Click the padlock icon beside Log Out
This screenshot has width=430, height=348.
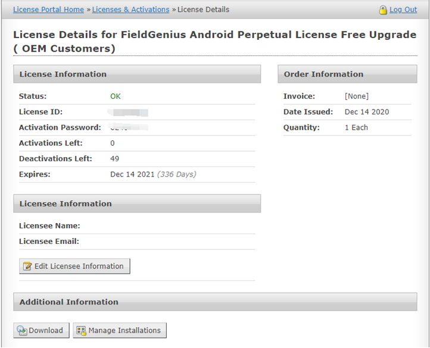[x=383, y=10]
